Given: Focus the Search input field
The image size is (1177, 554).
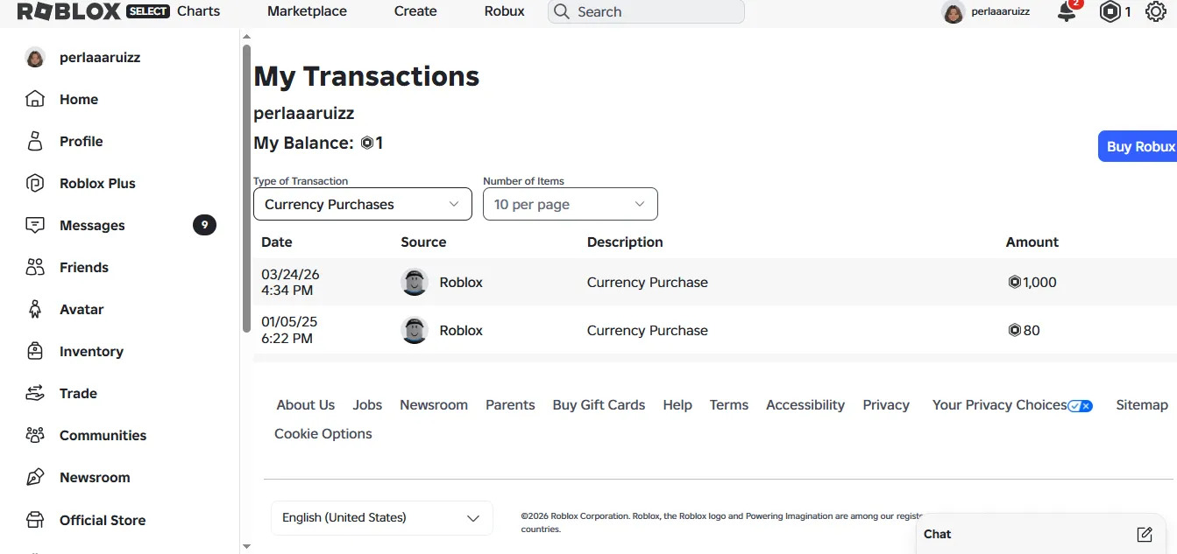Looking at the screenshot, I should click(646, 12).
